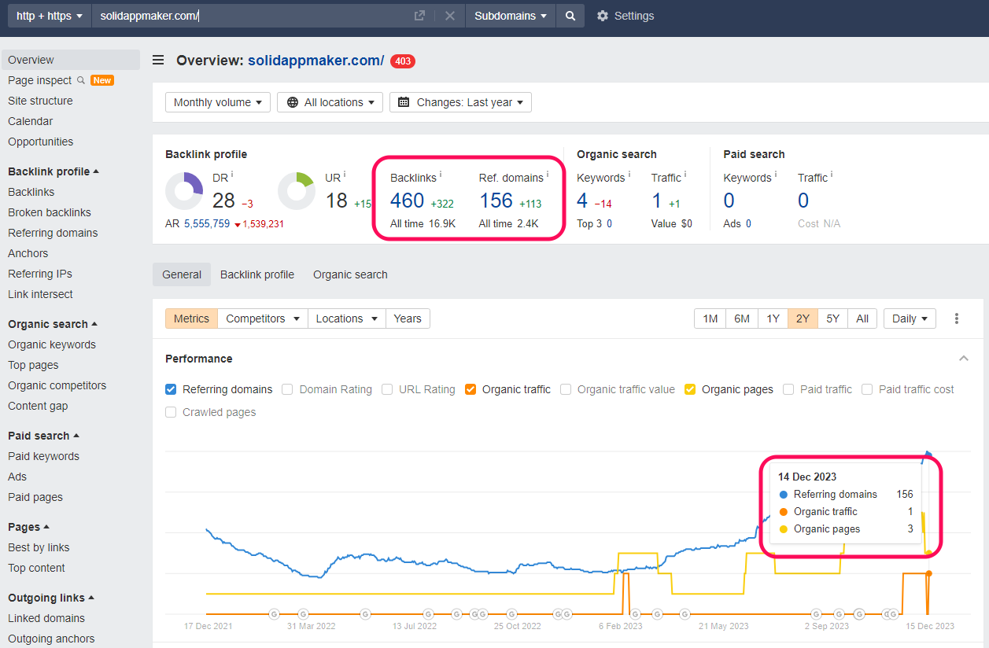Enable Paid traffic cost checkbox
The height and width of the screenshot is (648, 989).
click(x=867, y=389)
